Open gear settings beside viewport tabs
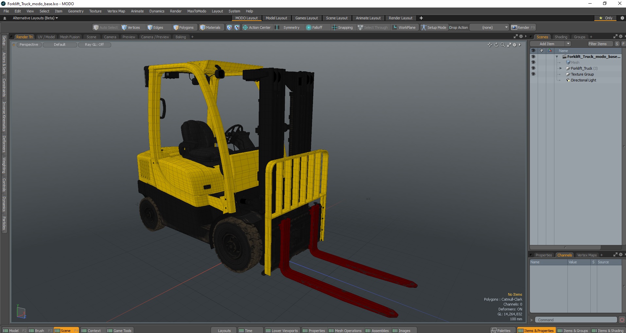 tap(521, 37)
